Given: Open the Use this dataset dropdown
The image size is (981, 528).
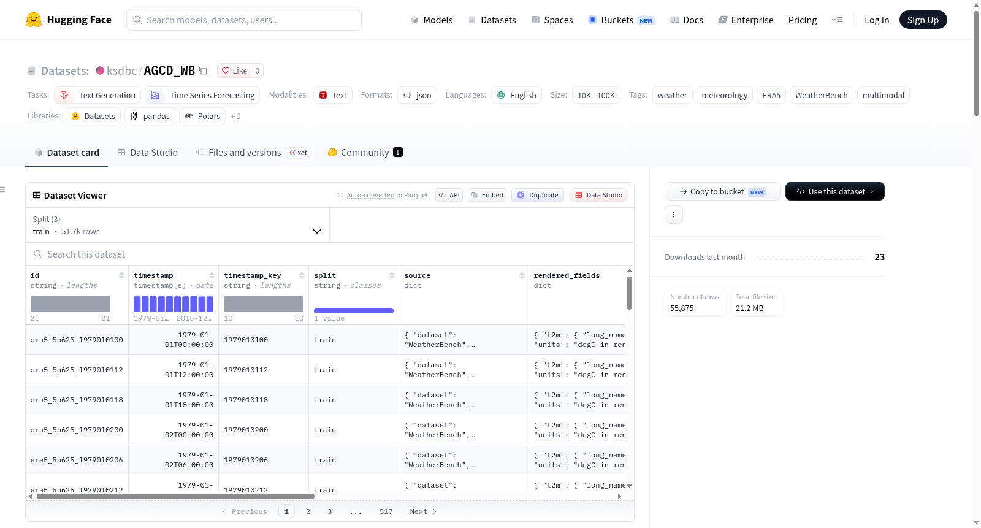Looking at the screenshot, I should tap(835, 191).
